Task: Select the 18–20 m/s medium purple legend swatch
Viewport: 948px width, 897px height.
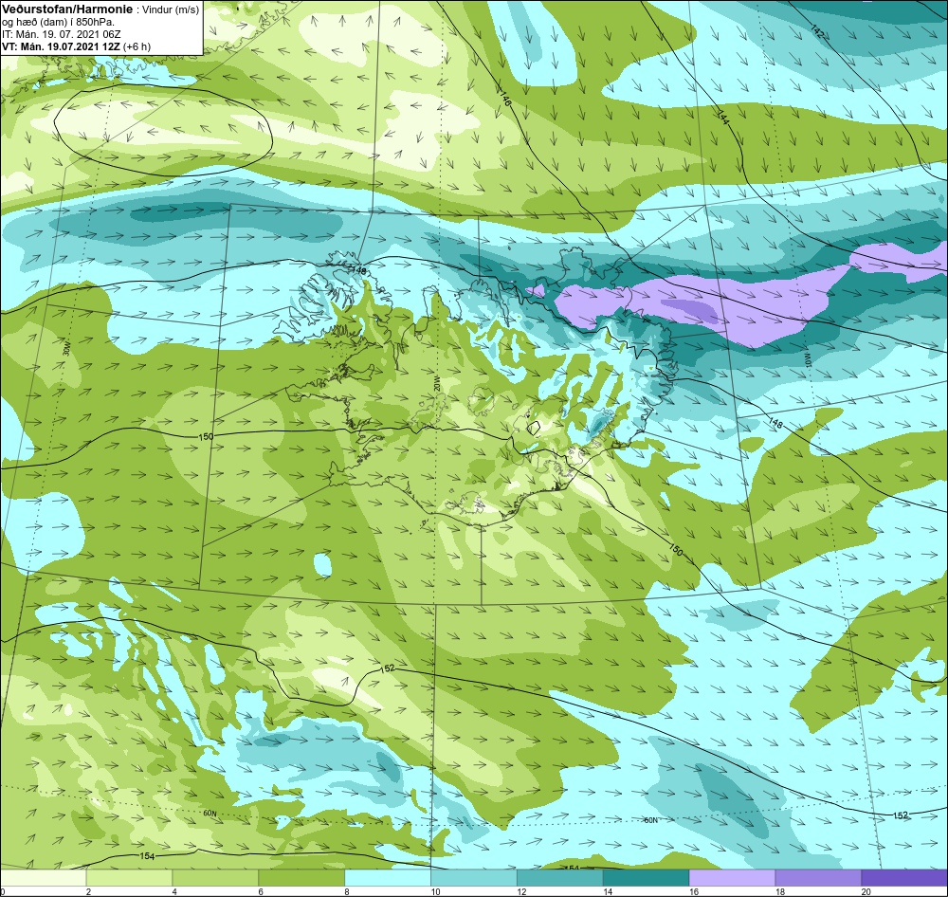Action: coord(819,878)
